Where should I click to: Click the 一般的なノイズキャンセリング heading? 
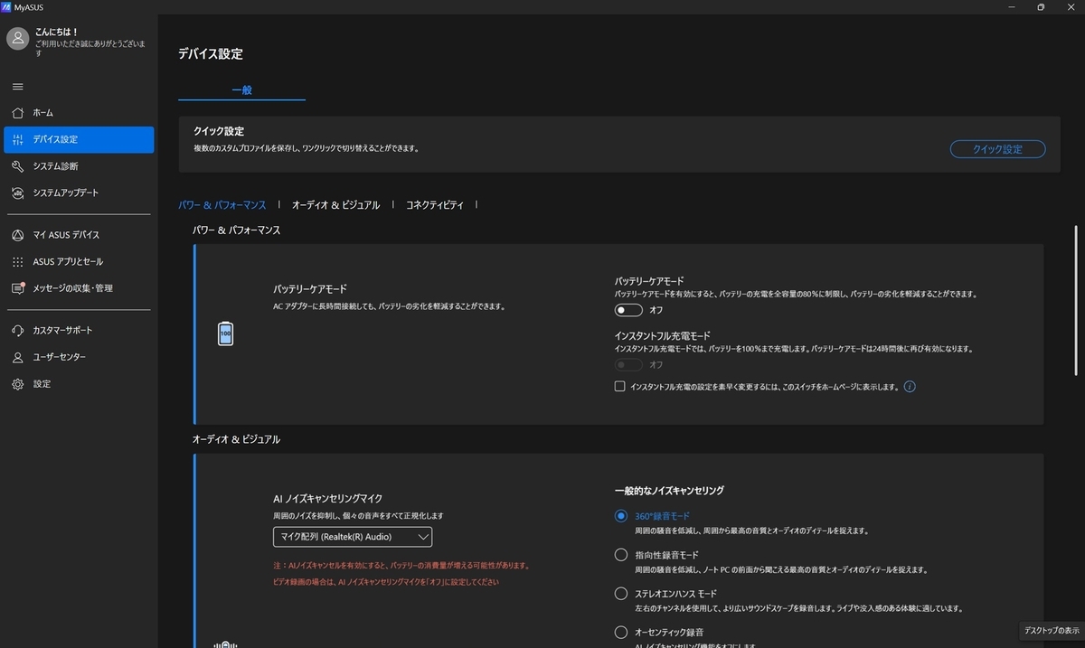(x=669, y=491)
